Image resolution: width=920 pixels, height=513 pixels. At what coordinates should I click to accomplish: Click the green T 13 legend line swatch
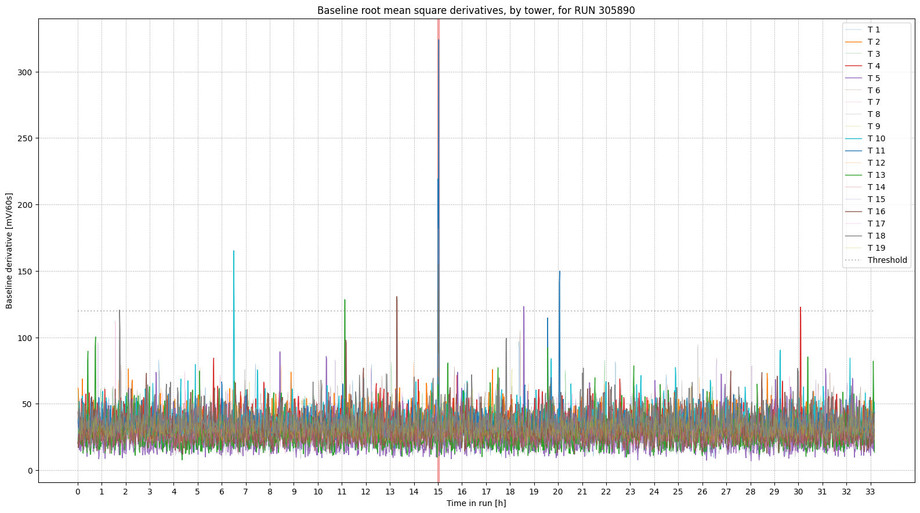pos(854,175)
